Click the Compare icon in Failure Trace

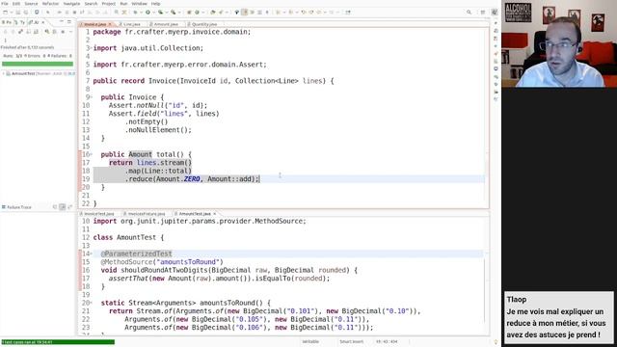coord(69,207)
